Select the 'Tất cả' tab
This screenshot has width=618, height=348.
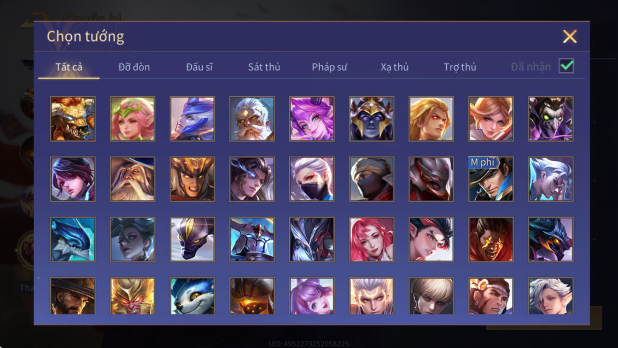69,67
